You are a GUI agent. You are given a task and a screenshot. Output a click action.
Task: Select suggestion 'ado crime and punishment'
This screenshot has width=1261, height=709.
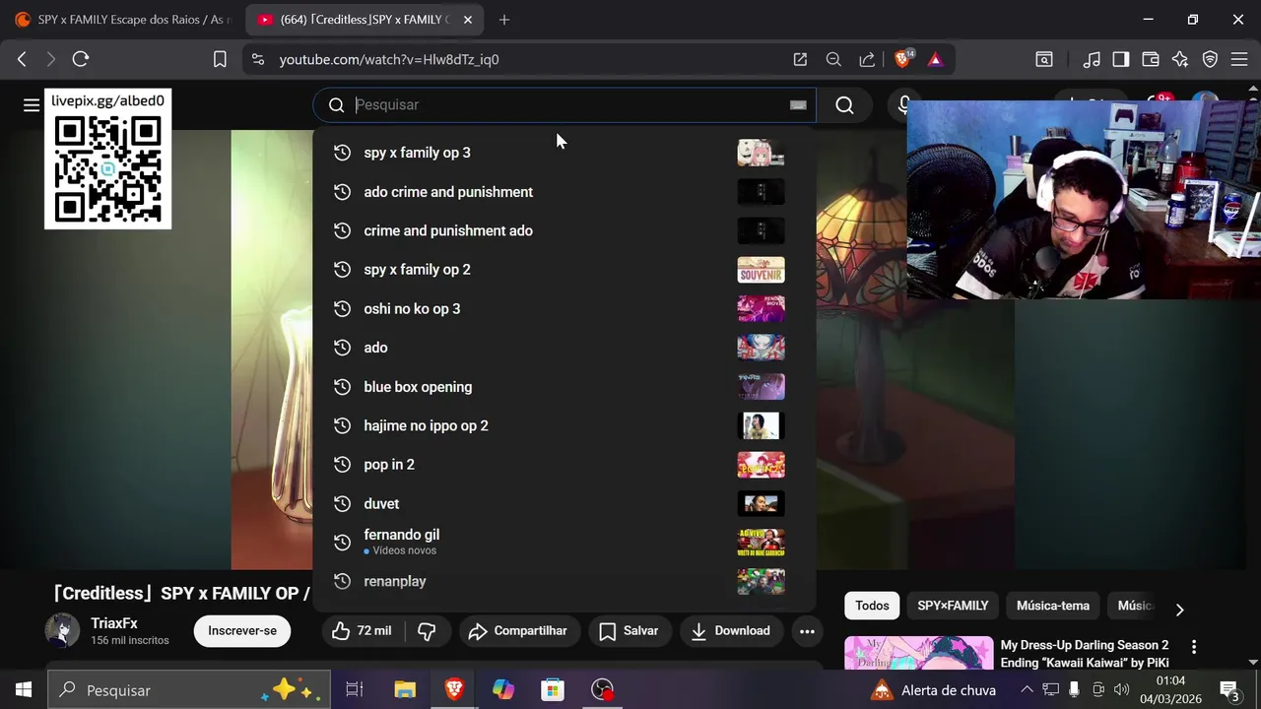(564, 192)
